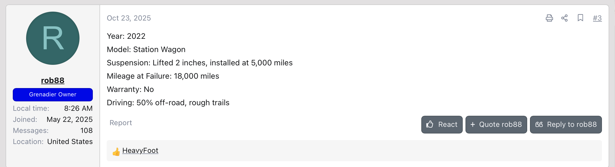Open rob88's round avatar

pos(53,38)
